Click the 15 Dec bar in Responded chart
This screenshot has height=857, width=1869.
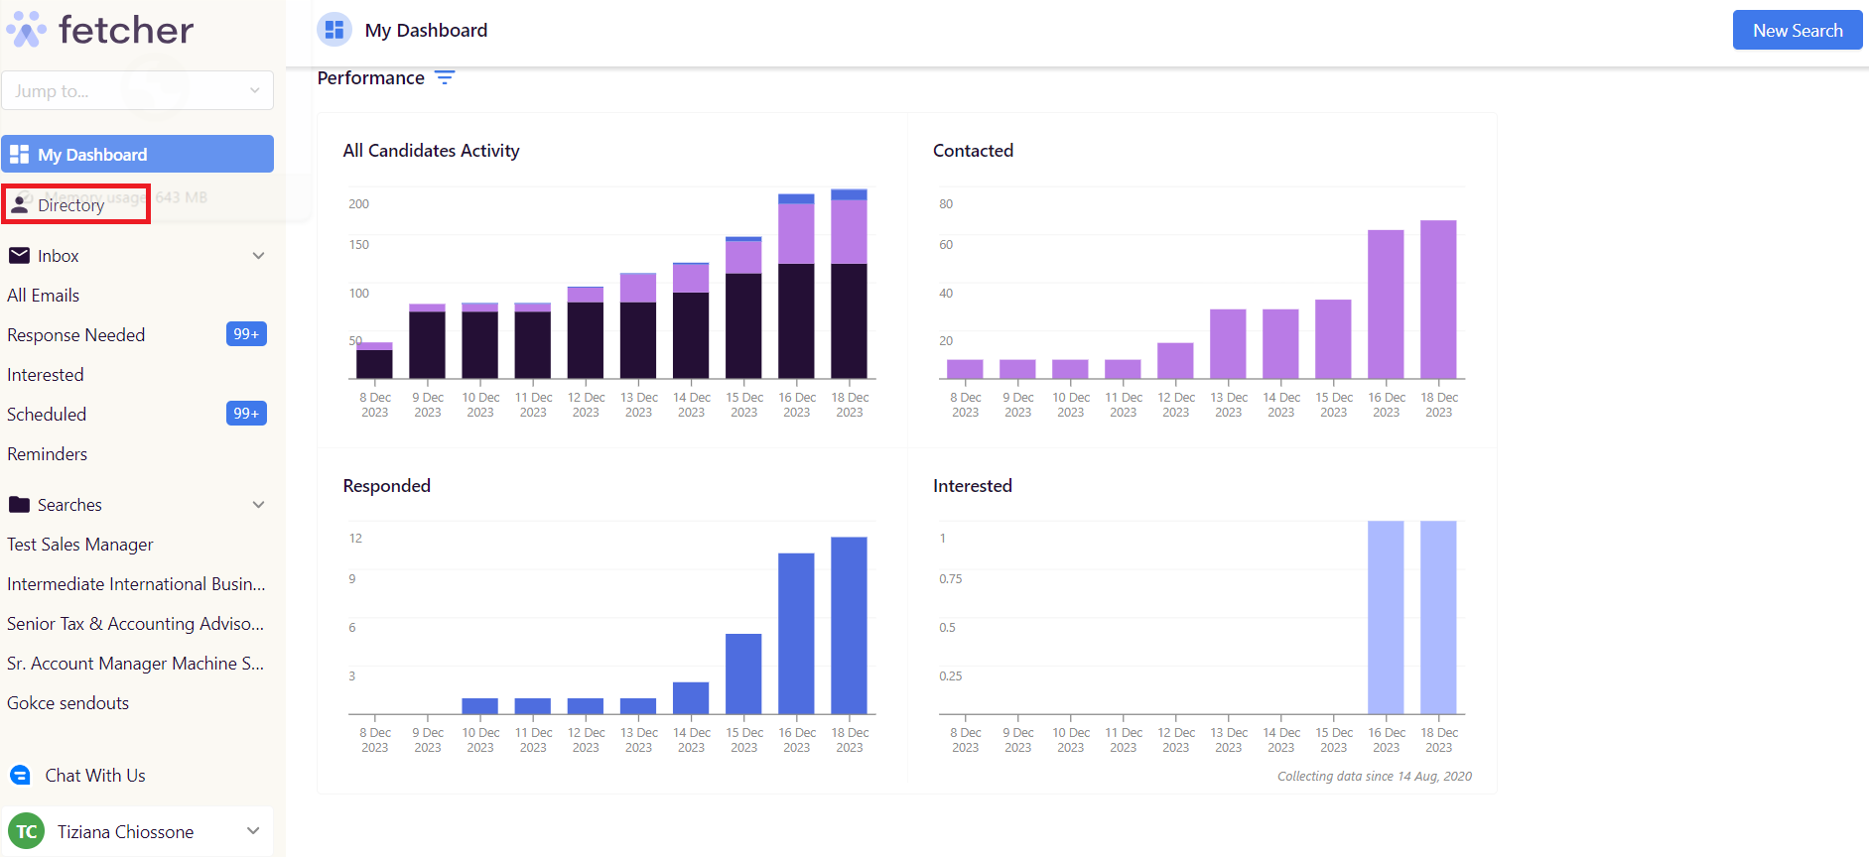(743, 673)
